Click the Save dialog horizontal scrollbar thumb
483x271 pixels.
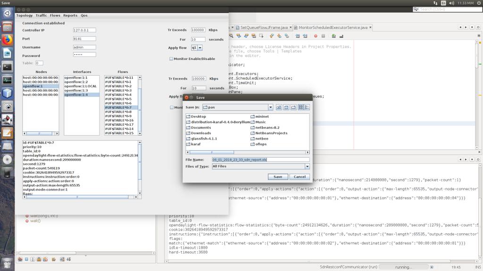pyautogui.click(x=212, y=152)
